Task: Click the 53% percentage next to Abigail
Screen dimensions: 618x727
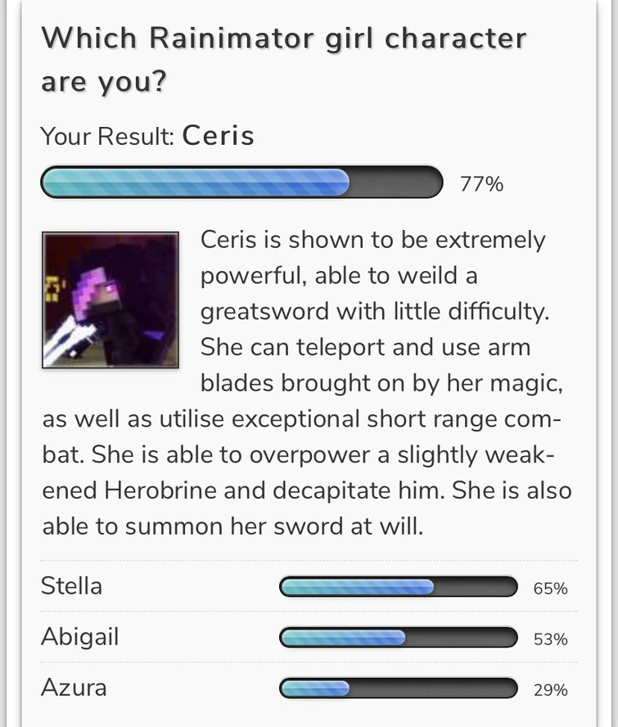Action: [x=550, y=639]
